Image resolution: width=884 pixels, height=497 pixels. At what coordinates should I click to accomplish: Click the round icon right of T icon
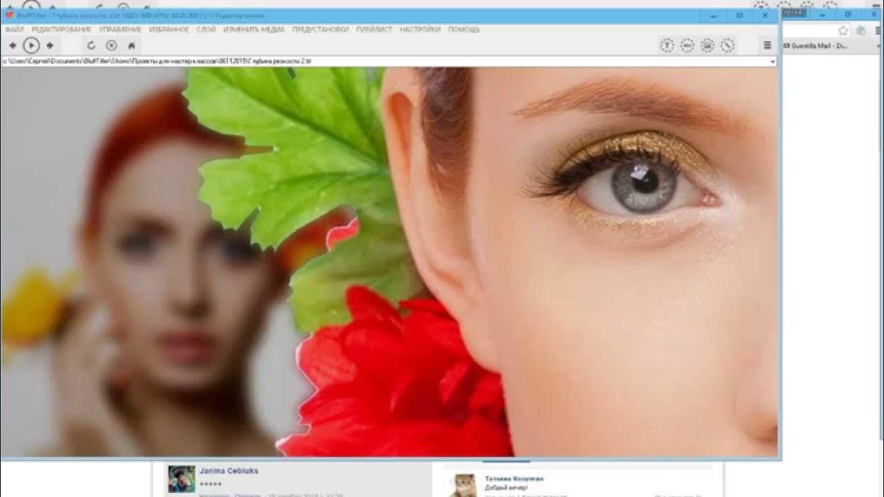click(687, 46)
